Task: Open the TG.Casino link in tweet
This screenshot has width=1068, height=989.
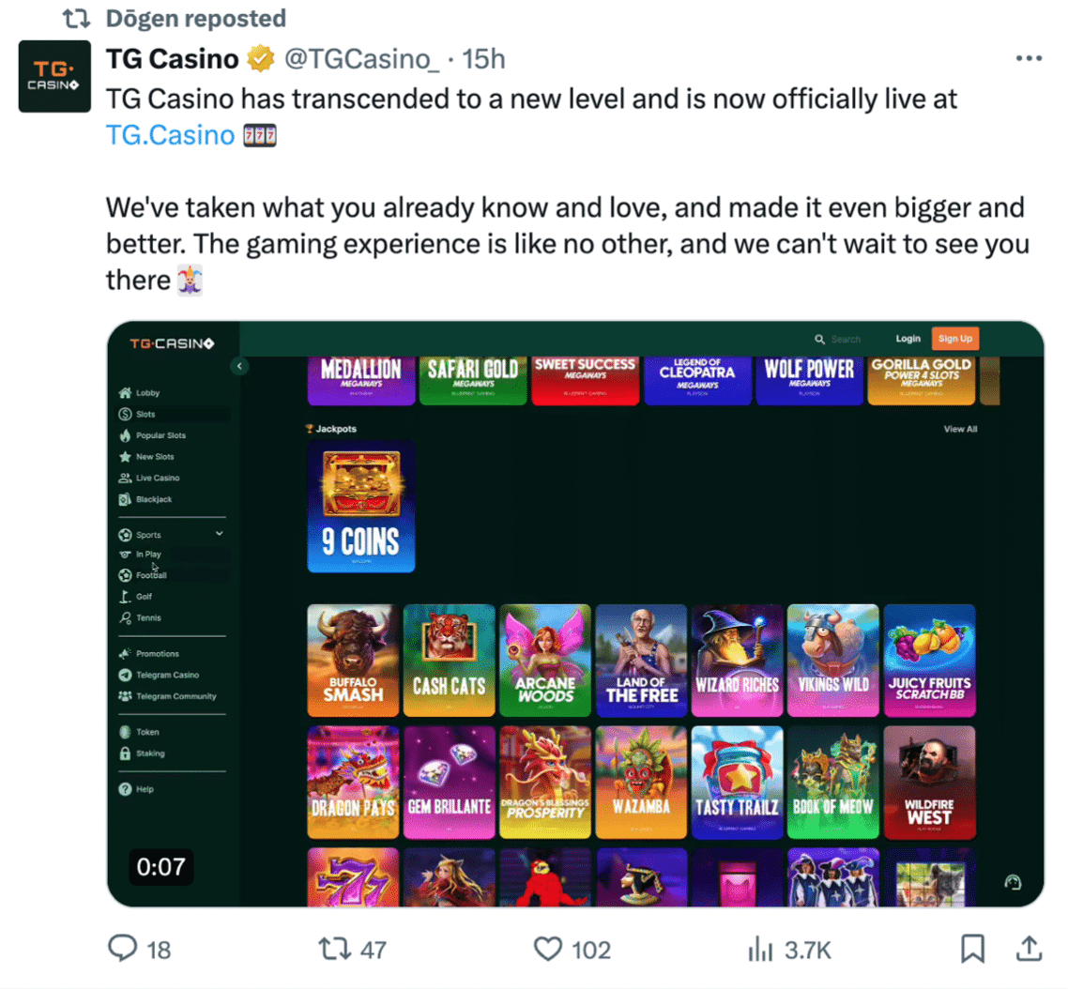Action: tap(170, 135)
